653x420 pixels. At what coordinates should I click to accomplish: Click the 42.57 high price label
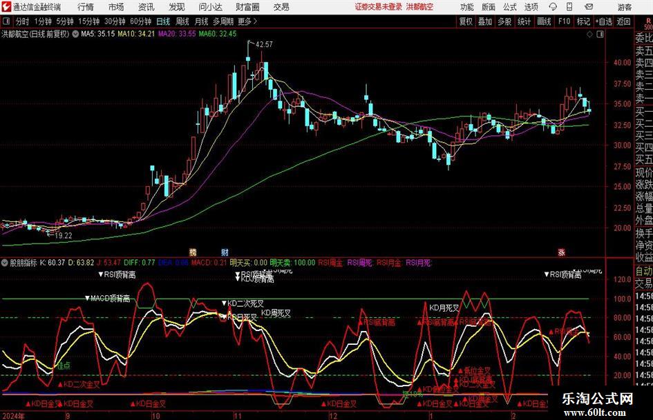click(264, 44)
